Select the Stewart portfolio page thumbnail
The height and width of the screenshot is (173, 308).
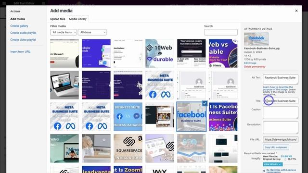click(x=64, y=53)
